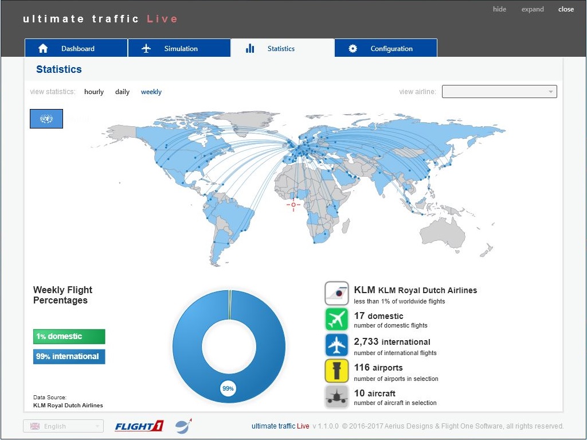Screen dimensions: 587x440
Task: Open the Configuration tab
Action: 386,48
